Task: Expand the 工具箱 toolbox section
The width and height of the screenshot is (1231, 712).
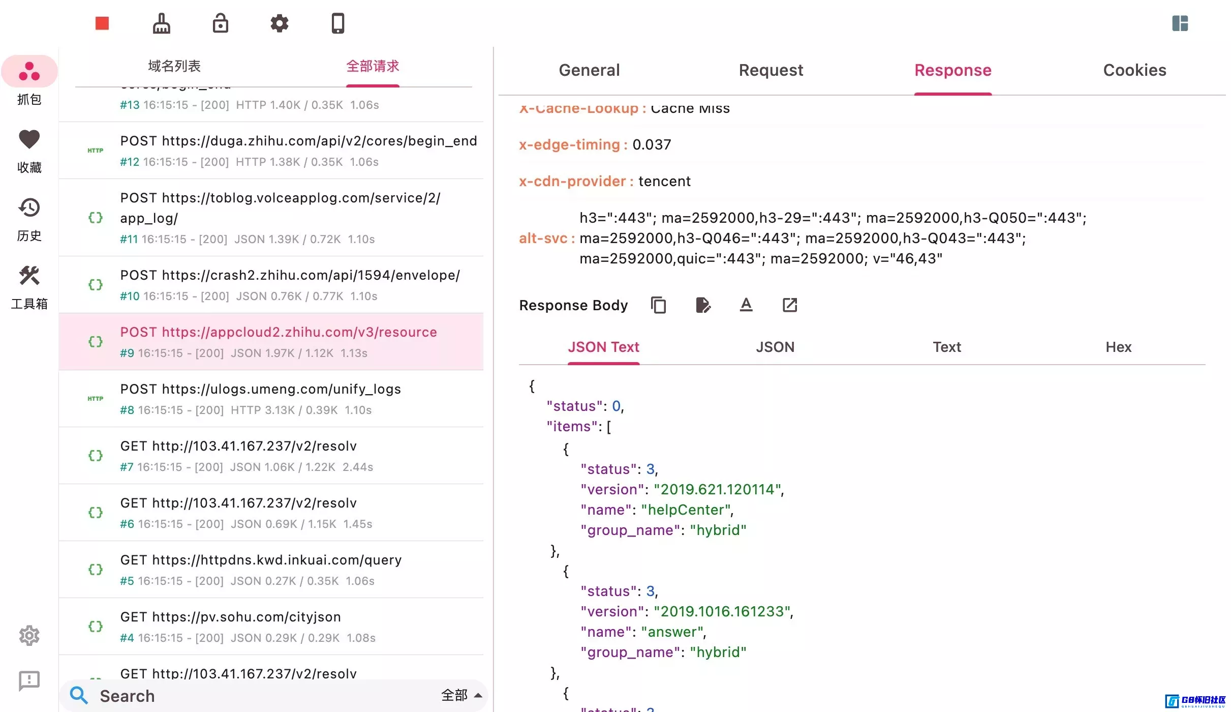Action: click(29, 287)
